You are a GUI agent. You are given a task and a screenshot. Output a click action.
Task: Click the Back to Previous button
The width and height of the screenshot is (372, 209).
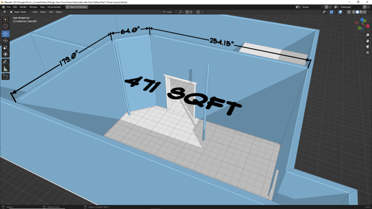pos(77,7)
